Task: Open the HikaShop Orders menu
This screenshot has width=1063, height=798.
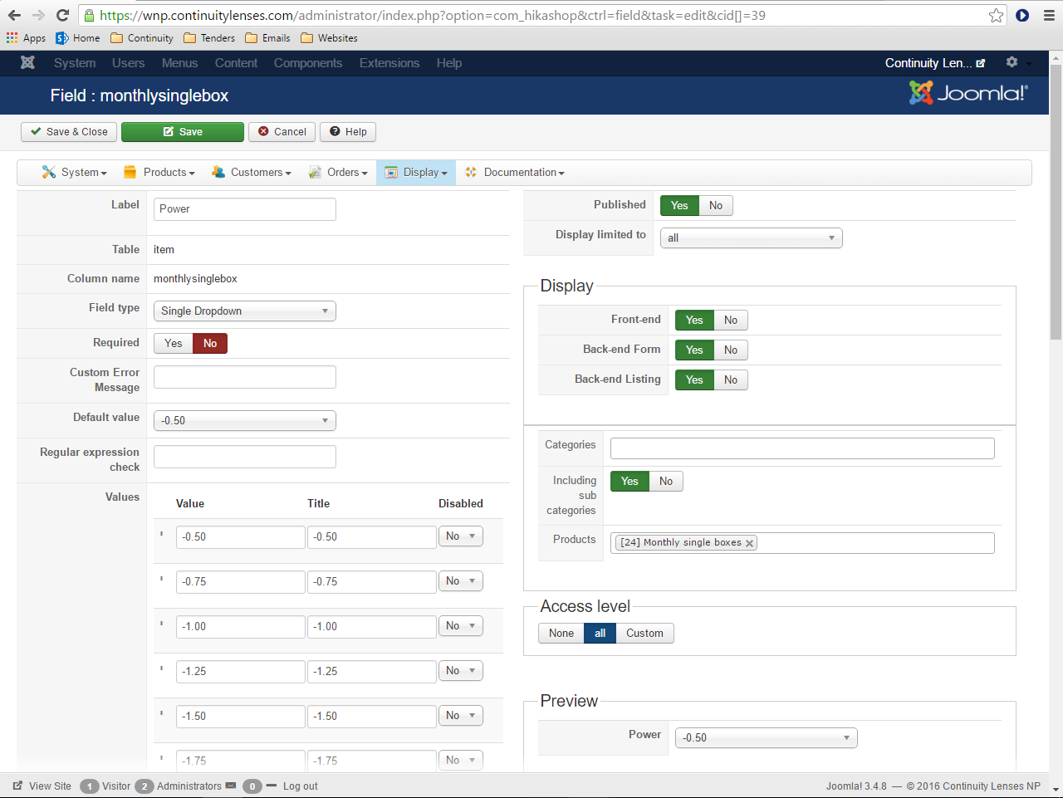Action: pyautogui.click(x=338, y=173)
